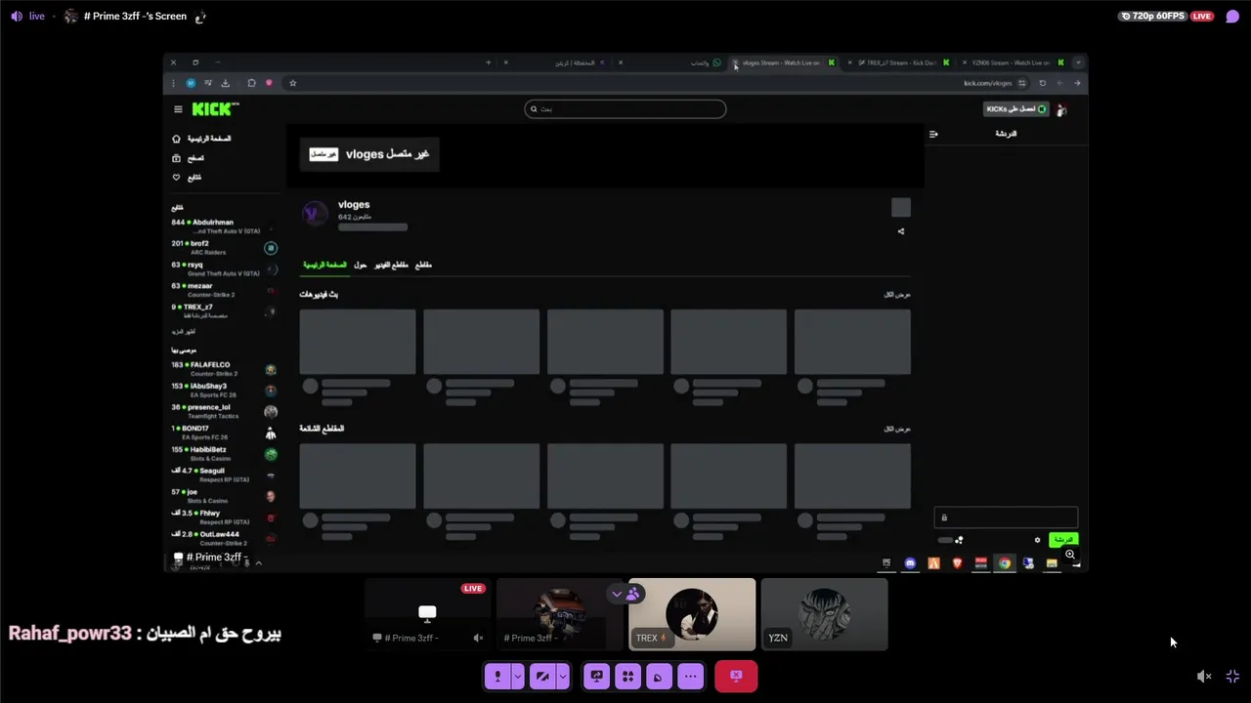Open the chat bubble icon at top right
1251x703 pixels.
pyautogui.click(x=1232, y=16)
